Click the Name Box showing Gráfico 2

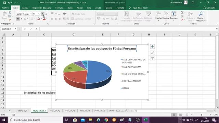[9, 29]
